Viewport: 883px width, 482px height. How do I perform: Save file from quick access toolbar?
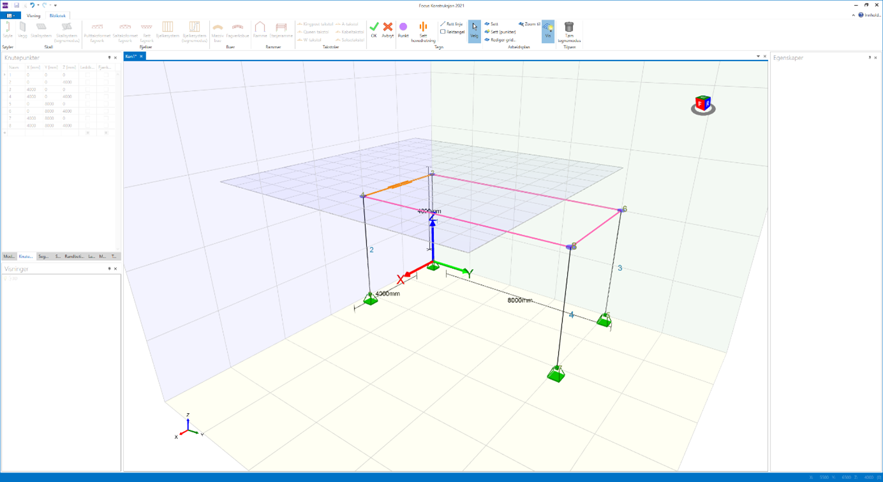click(x=17, y=5)
